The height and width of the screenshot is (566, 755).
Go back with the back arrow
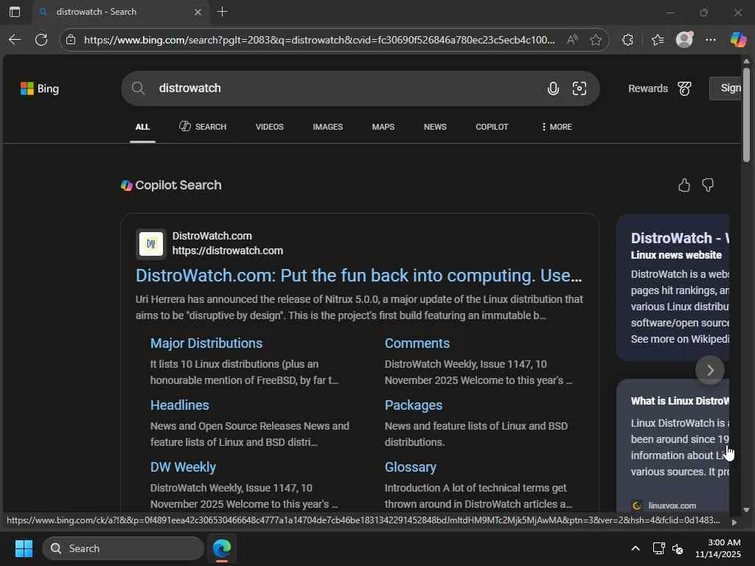15,40
